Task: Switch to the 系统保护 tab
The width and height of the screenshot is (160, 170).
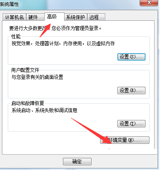Action: tap(76, 17)
